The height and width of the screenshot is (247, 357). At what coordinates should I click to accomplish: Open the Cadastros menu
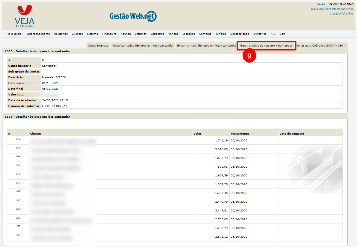pyautogui.click(x=157, y=34)
